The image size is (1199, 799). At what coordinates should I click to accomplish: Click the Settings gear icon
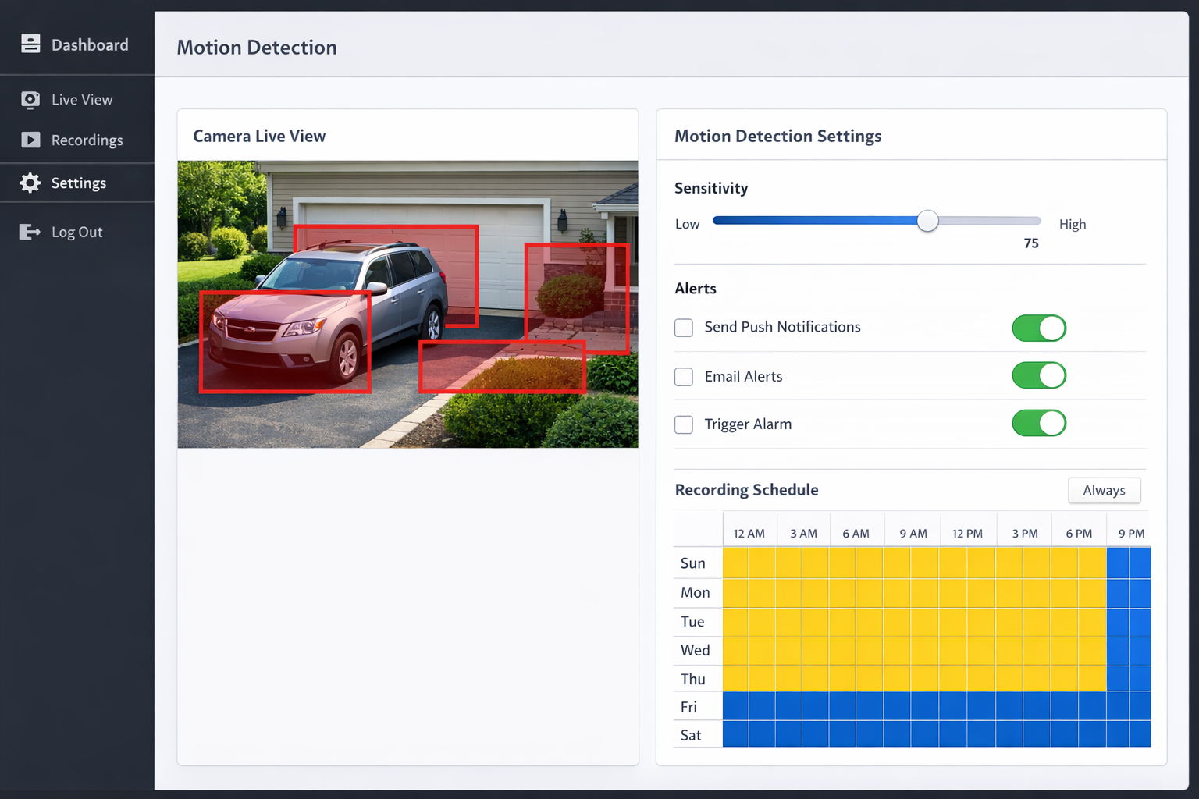(30, 183)
